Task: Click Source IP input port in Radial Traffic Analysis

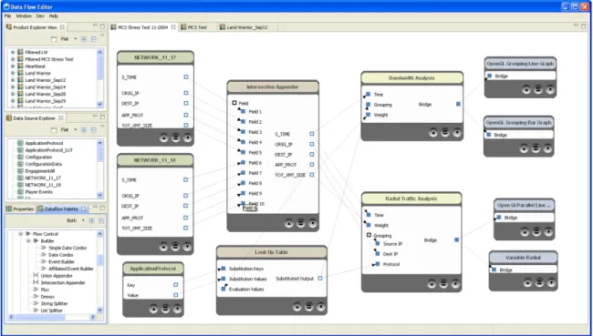Action: (378, 243)
